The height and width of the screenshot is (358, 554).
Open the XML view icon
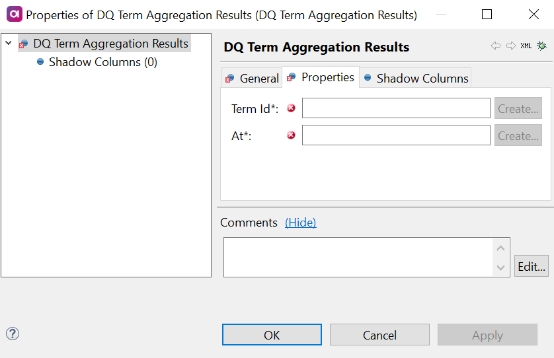(x=526, y=46)
